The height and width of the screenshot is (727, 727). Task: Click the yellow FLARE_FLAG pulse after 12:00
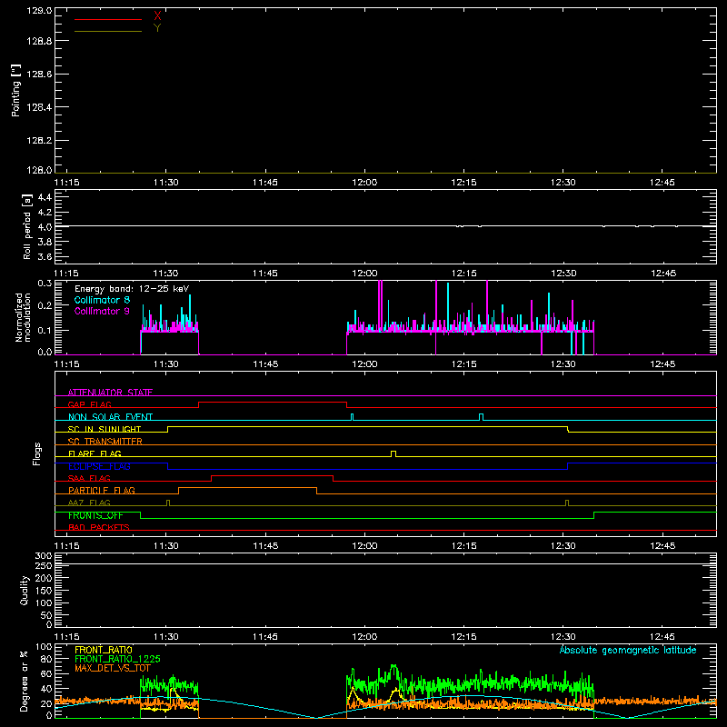pyautogui.click(x=393, y=453)
